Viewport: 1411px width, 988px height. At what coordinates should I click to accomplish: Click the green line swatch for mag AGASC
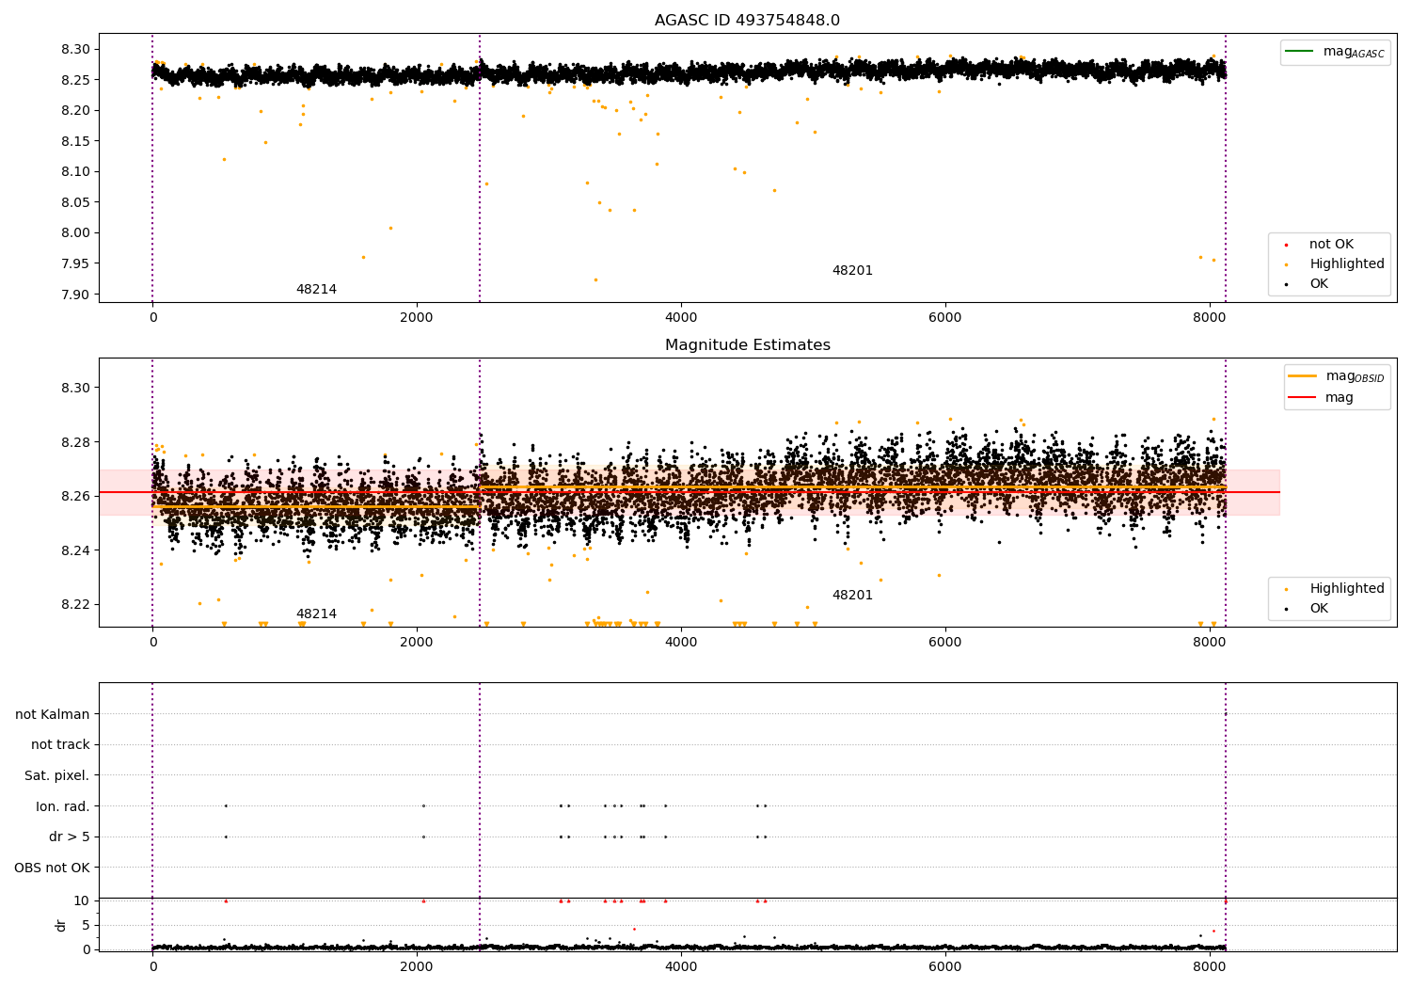(1300, 52)
